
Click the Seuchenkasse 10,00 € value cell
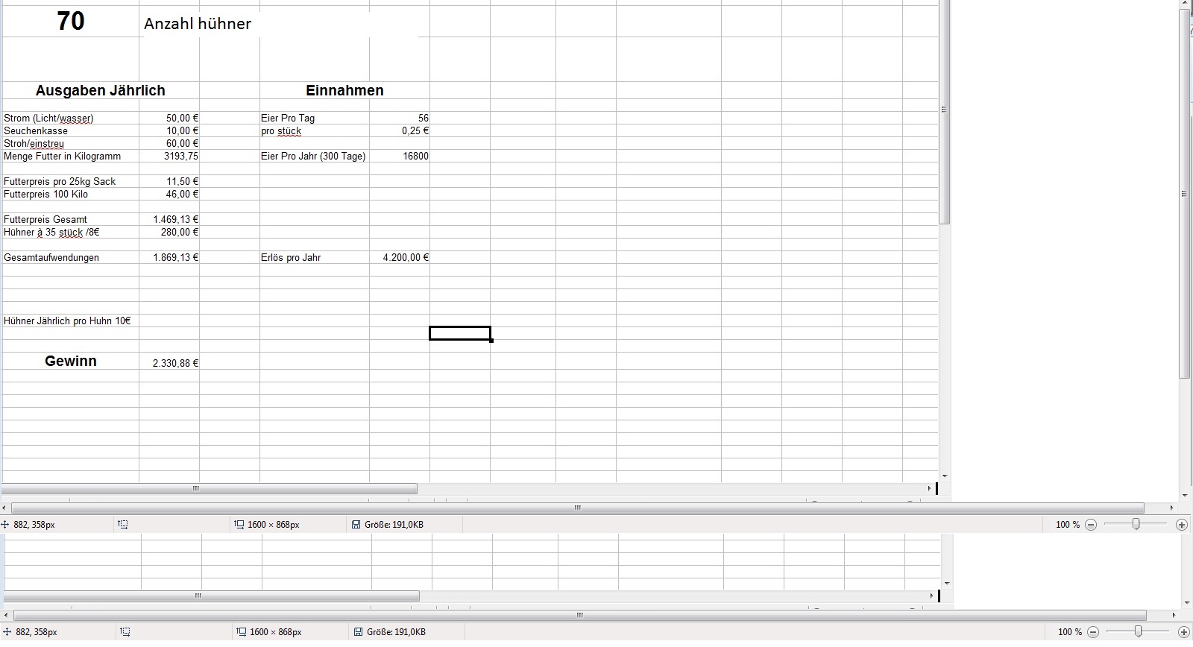coord(169,130)
